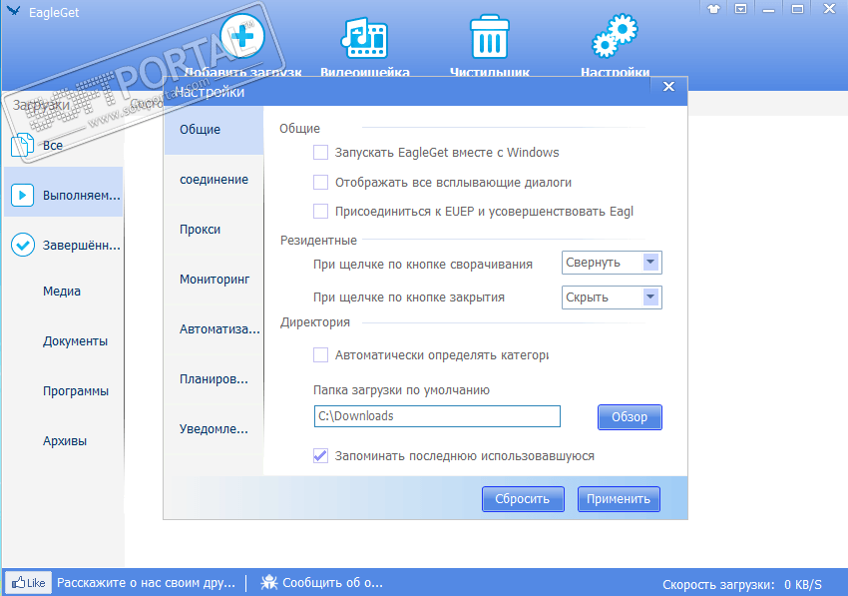Open the Скрыть close-action dropdown
The width and height of the screenshot is (848, 596).
click(612, 298)
